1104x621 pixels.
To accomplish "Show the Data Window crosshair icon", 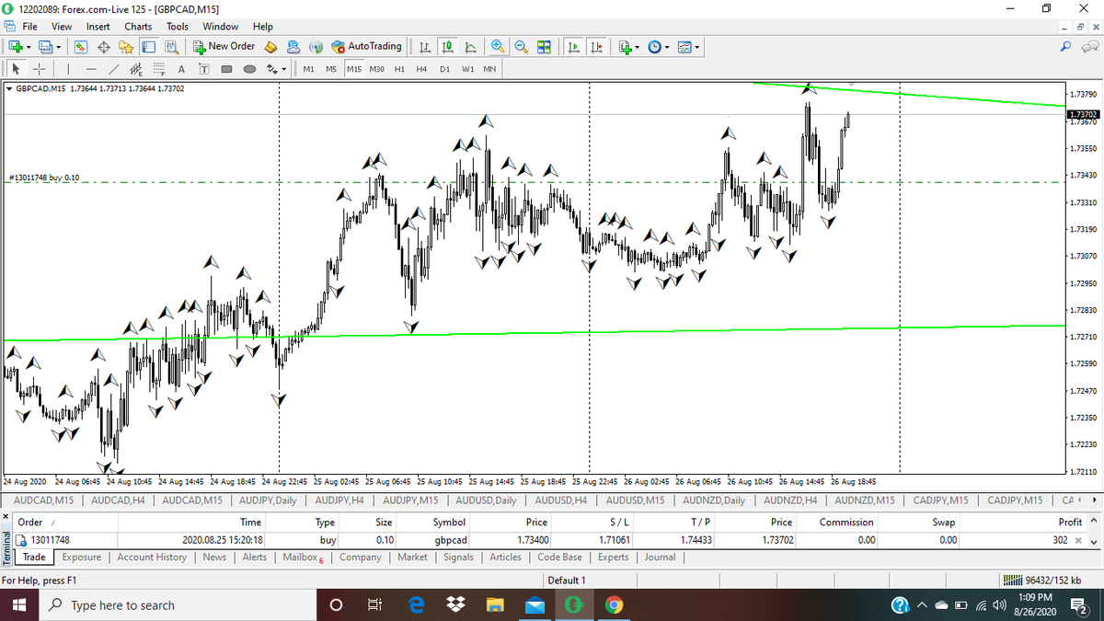I will tap(104, 46).
